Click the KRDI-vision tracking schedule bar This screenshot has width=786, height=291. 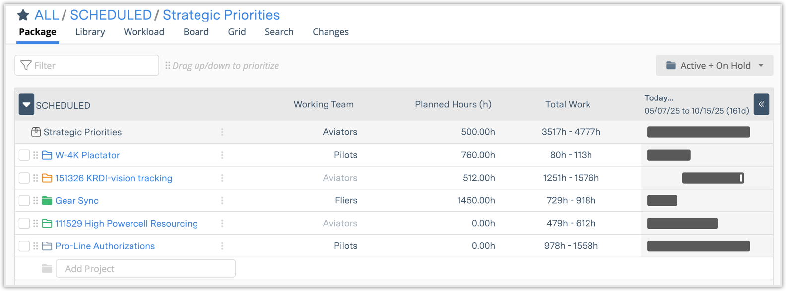pyautogui.click(x=713, y=178)
